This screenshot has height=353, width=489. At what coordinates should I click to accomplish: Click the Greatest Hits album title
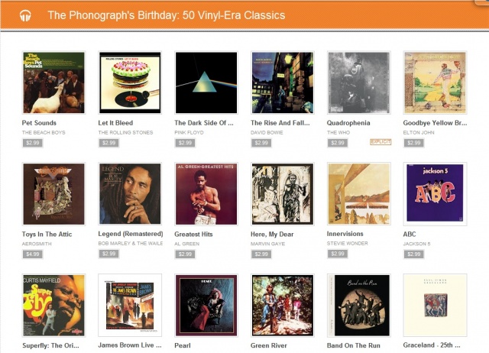(x=193, y=235)
